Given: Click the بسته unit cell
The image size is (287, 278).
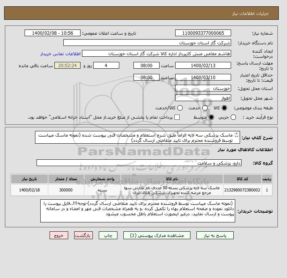Looking at the screenshot, I should click(x=102, y=190).
